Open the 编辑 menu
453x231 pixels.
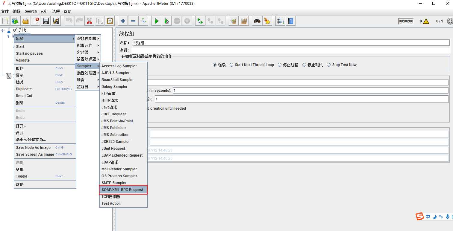coord(17,11)
